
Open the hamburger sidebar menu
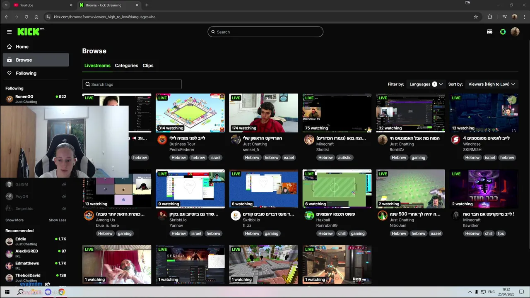click(x=9, y=32)
